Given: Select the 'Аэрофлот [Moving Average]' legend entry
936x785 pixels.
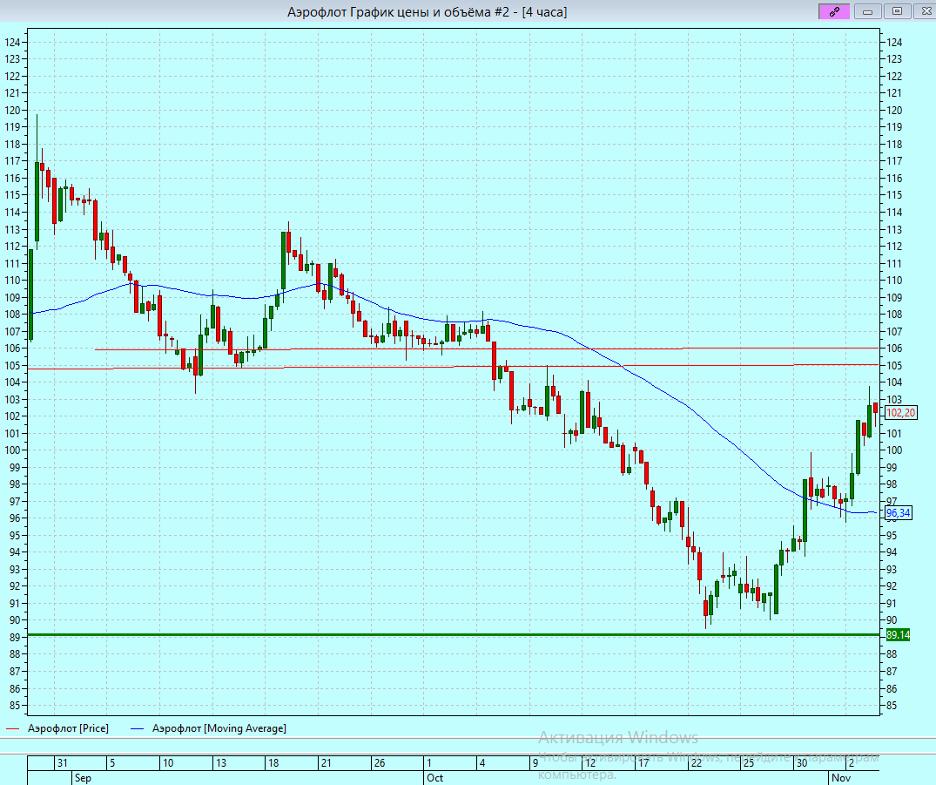Looking at the screenshot, I should coord(219,728).
